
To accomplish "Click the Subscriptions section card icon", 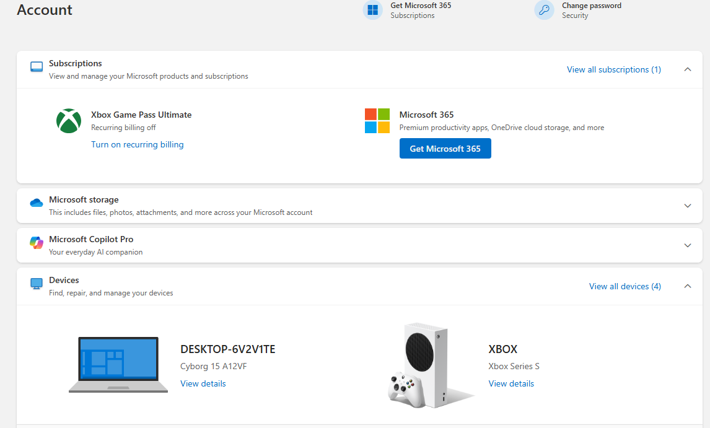I will tap(37, 67).
